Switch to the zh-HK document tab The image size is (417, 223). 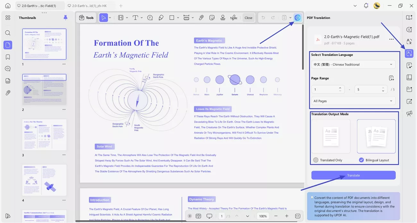tap(89, 6)
